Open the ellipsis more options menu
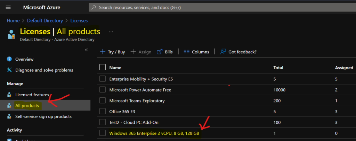This screenshot has width=356, height=141. pyautogui.click(x=111, y=32)
